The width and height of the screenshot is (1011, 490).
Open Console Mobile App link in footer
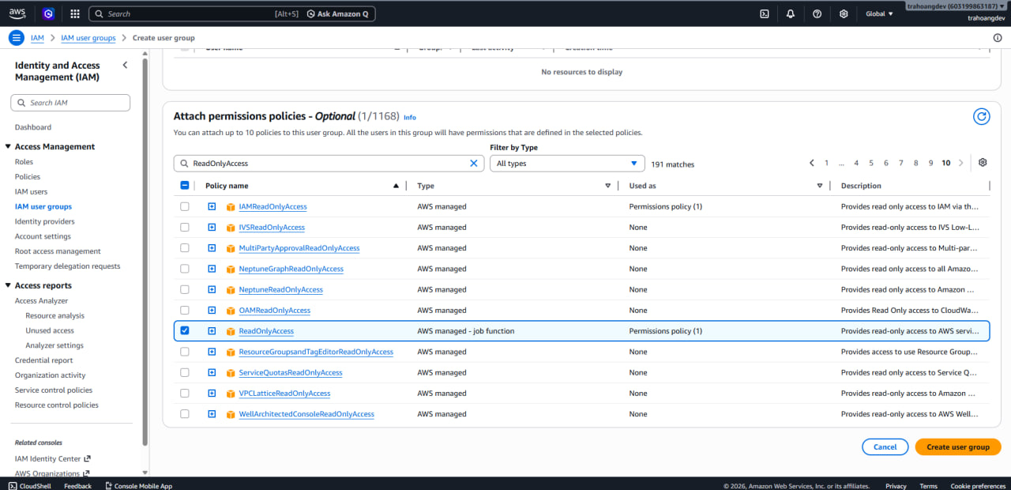138,486
